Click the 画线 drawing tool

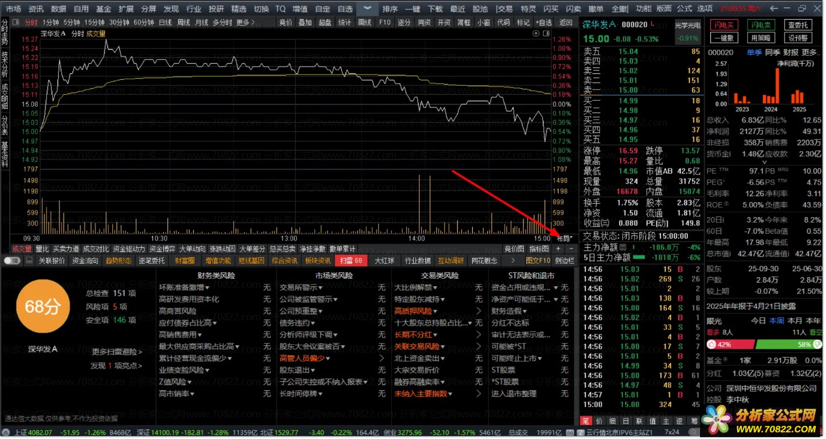click(364, 22)
